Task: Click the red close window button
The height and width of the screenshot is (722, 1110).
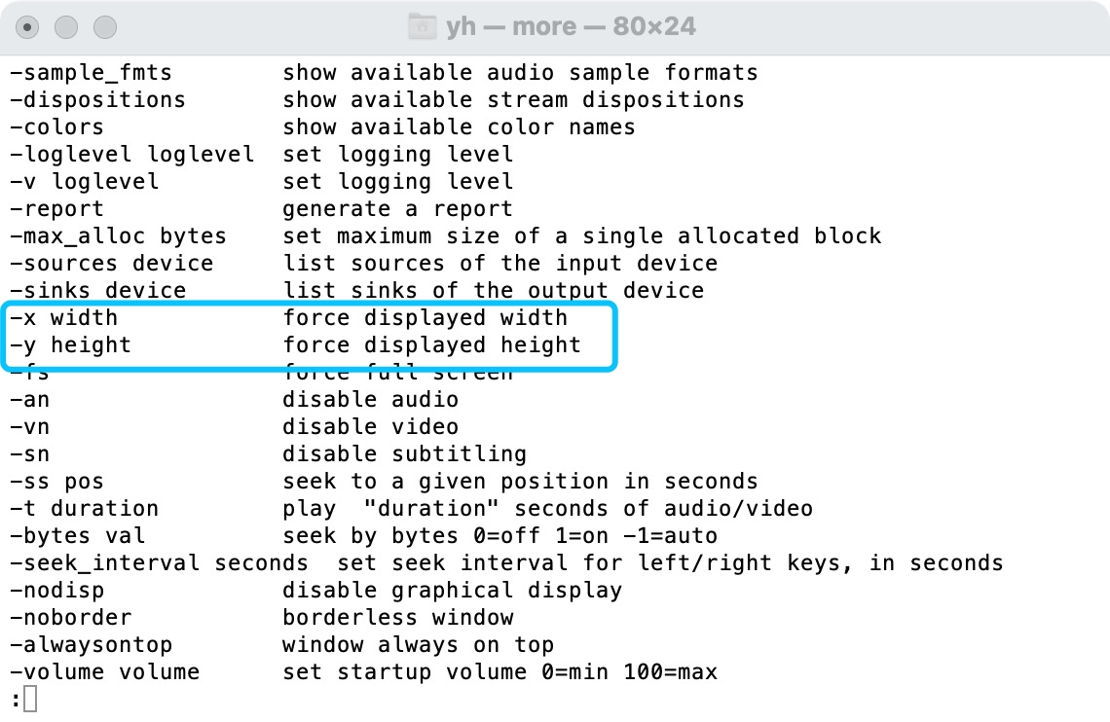Action: pyautogui.click(x=29, y=27)
